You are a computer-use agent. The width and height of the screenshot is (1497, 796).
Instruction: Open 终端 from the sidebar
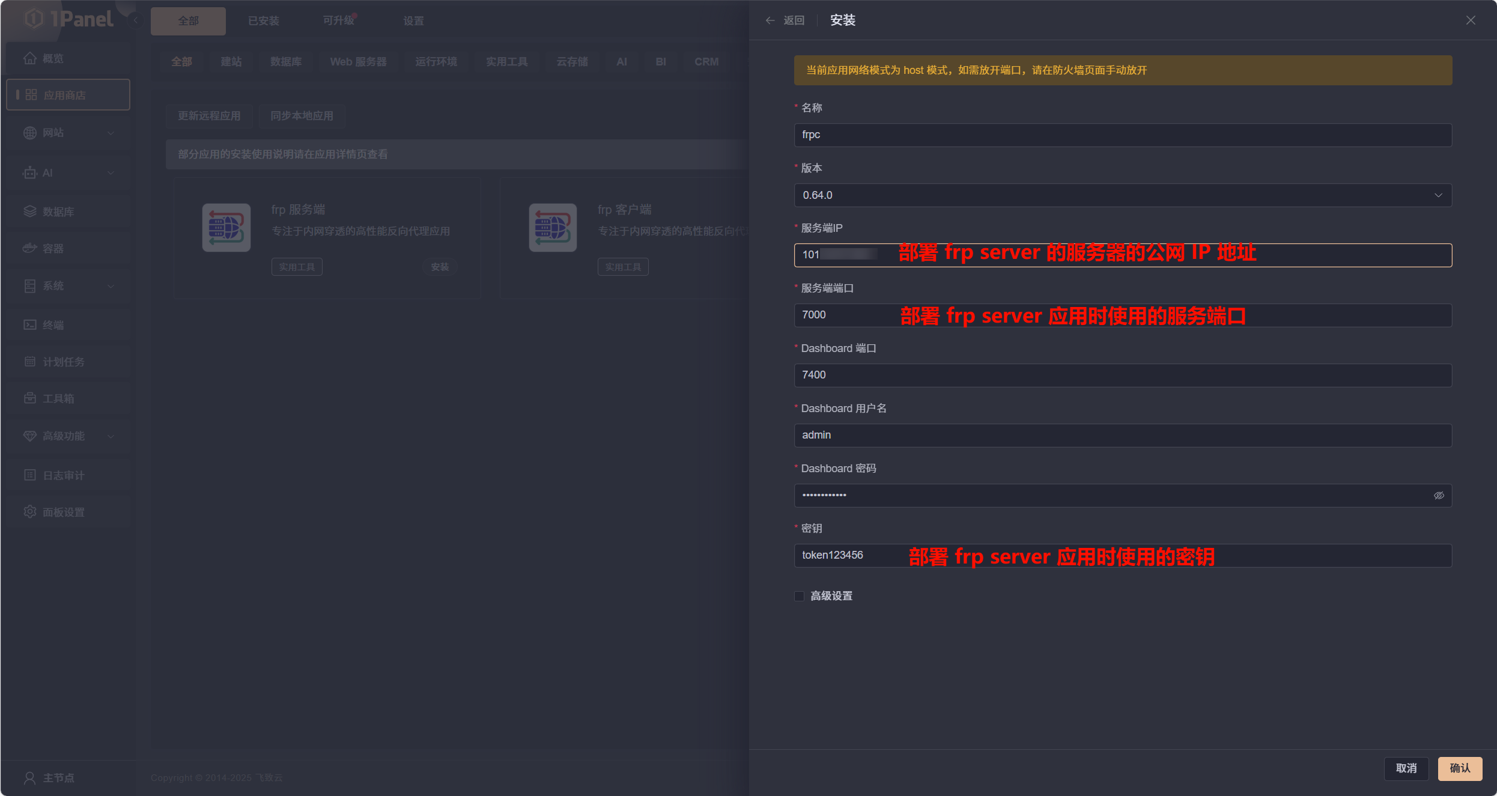tap(53, 325)
